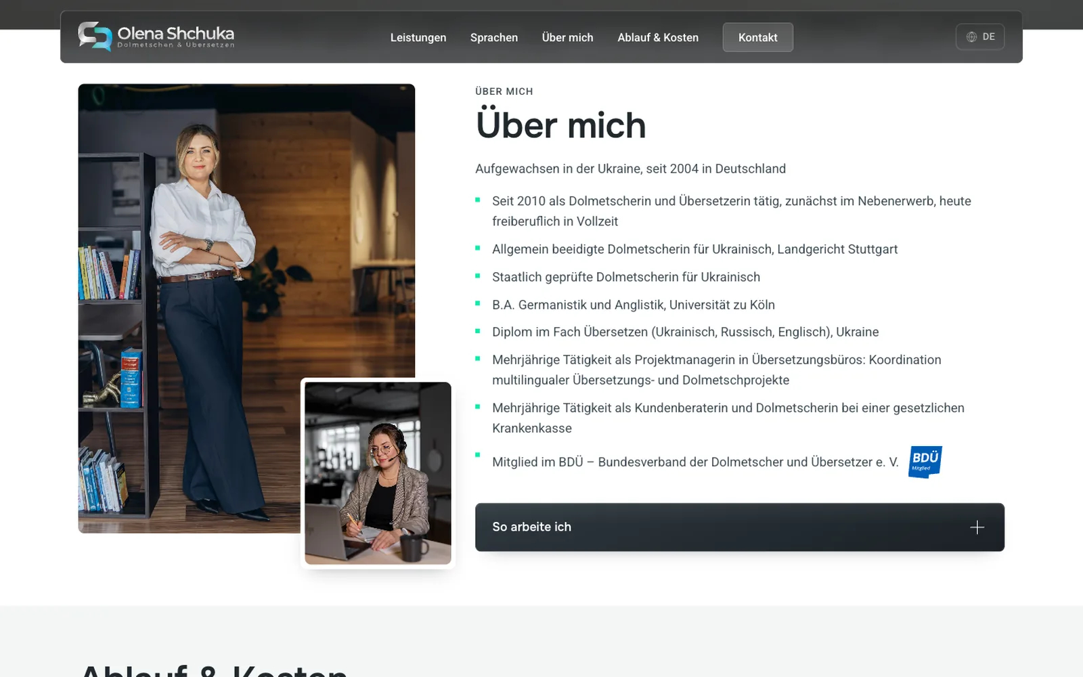Click Staatlich geprüfte Dolmetscherin für Ukrainisch

[x=626, y=277]
